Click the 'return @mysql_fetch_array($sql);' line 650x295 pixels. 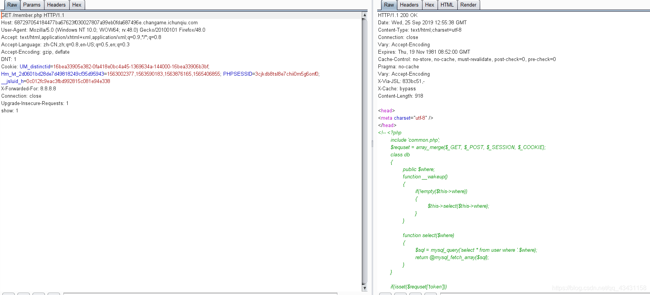pyautogui.click(x=452, y=258)
